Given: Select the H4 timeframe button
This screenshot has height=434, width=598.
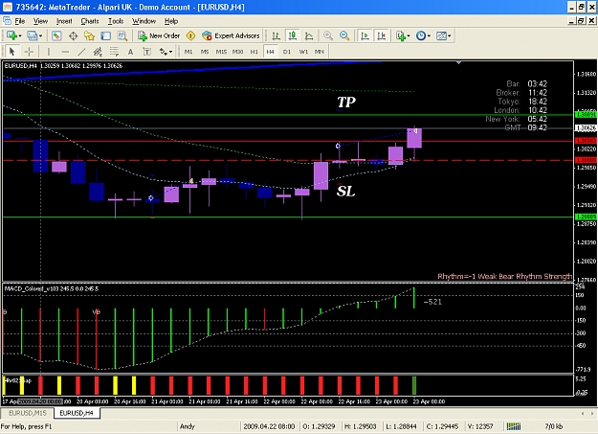Looking at the screenshot, I should [271, 52].
